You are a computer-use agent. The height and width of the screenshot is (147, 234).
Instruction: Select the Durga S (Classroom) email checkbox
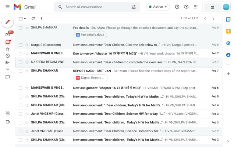(x=20, y=45)
